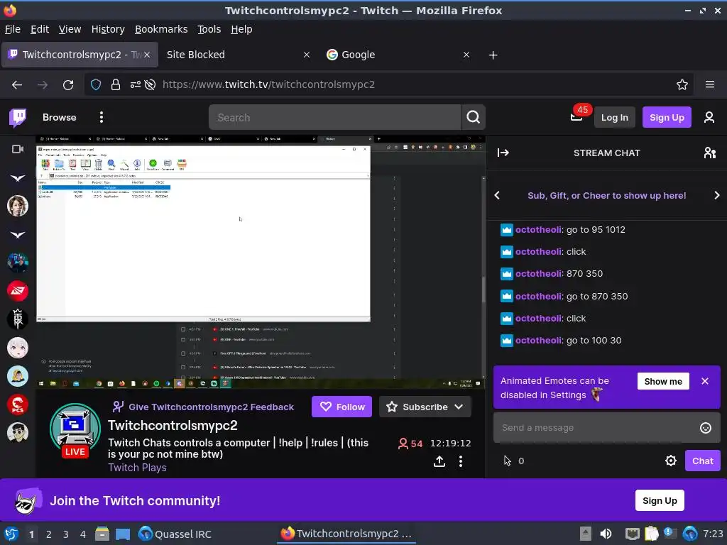Click the "Sub, Gift, or Cheer to show up here!" text
This screenshot has width=727, height=545.
(606, 196)
